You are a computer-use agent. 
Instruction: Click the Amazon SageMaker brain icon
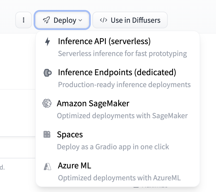point(47,103)
